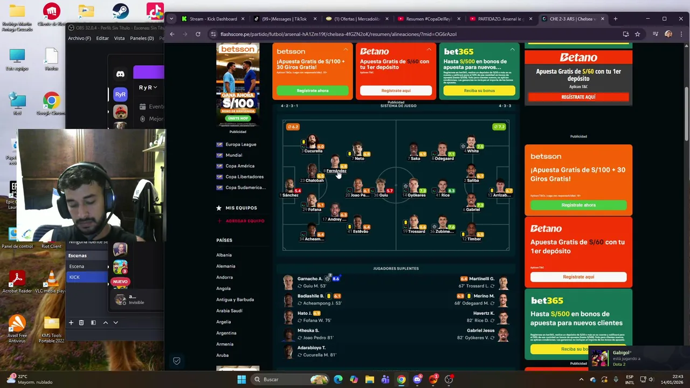Open Discord from the taskbar
The image size is (690, 388).
417,379
